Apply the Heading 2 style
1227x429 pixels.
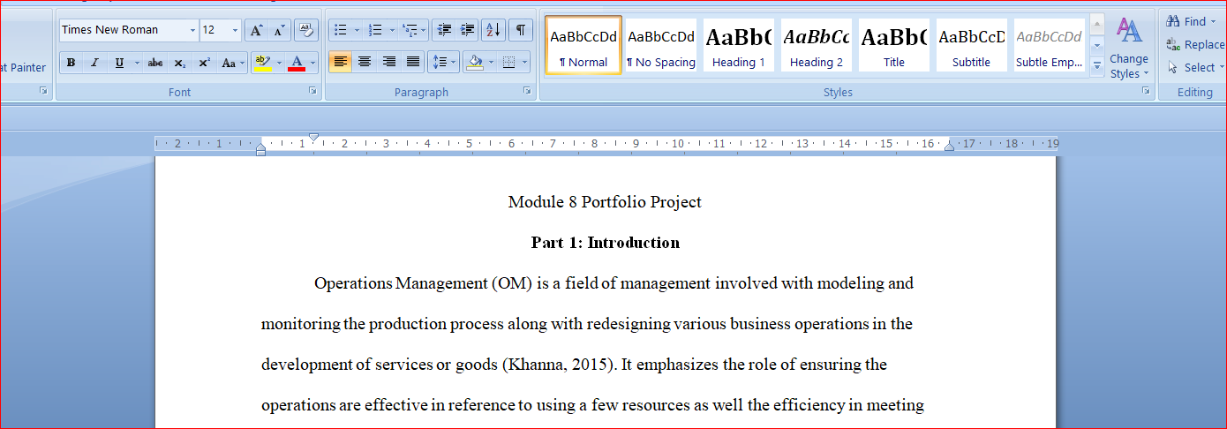tap(817, 45)
